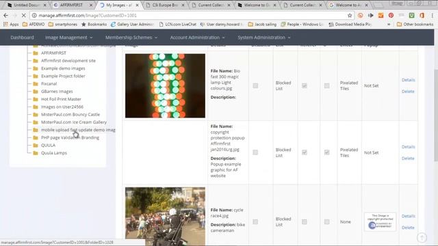Open the QUULA folder icon
Image resolution: width=438 pixels, height=246 pixels.
pos(36,146)
